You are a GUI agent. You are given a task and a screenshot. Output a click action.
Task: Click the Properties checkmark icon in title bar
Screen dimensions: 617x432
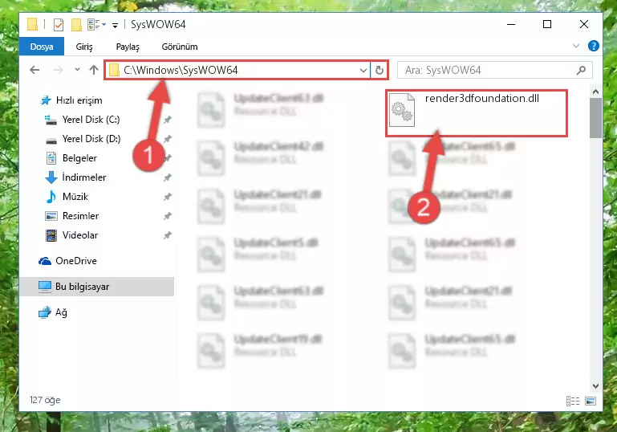tap(59, 25)
